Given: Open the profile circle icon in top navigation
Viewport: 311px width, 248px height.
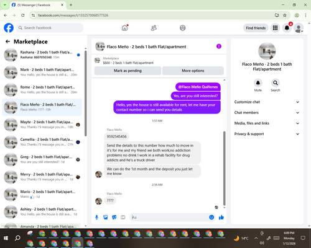Looking at the screenshot, I should [x=183, y=28].
